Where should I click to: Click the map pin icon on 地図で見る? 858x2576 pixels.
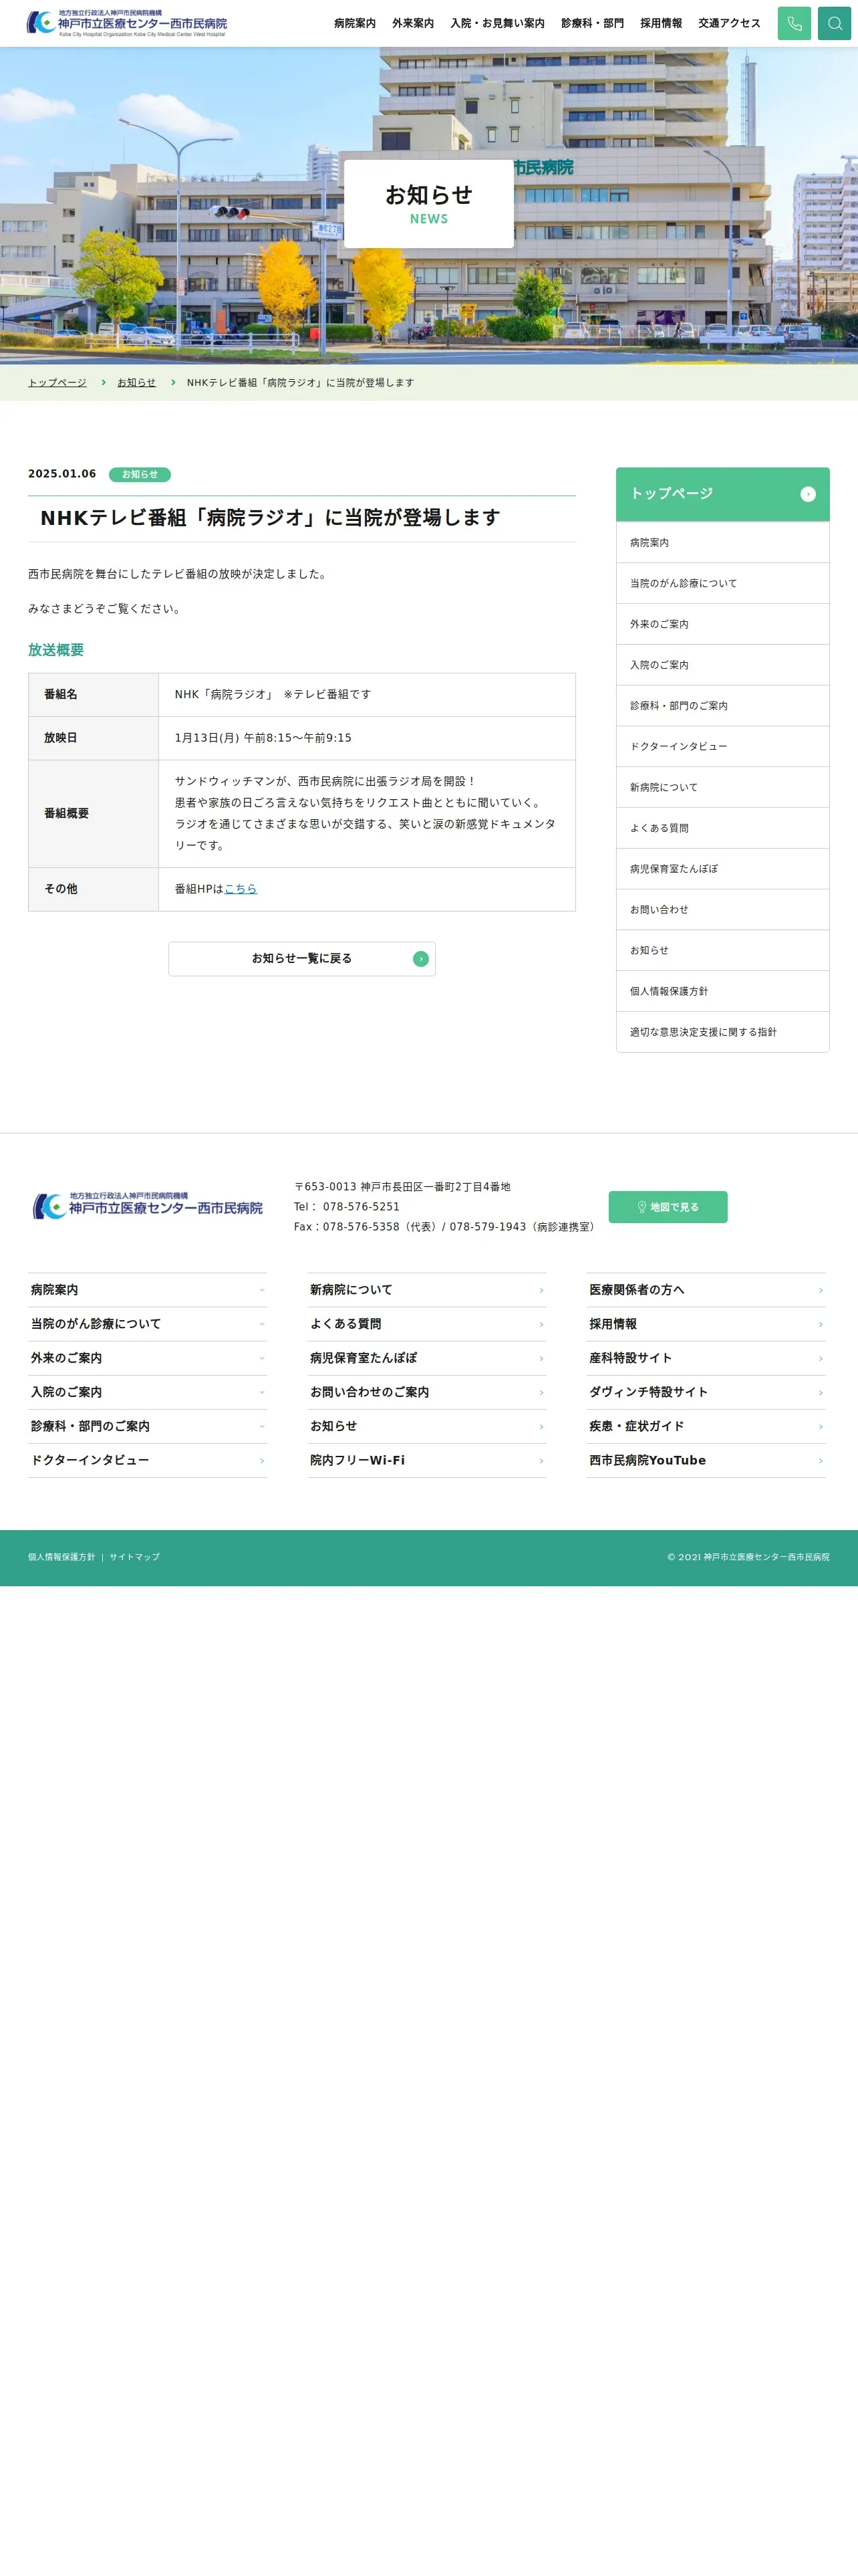pyautogui.click(x=642, y=1207)
